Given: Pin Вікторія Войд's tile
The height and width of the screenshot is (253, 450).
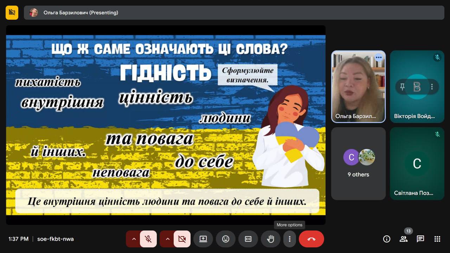Looking at the screenshot, I should point(402,86).
